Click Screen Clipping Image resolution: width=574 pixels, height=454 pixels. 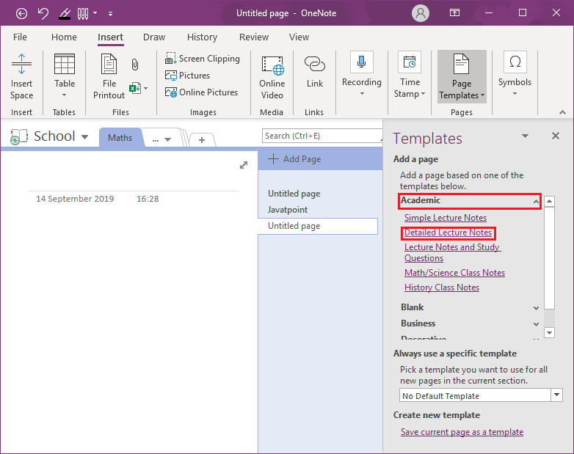[x=203, y=59]
